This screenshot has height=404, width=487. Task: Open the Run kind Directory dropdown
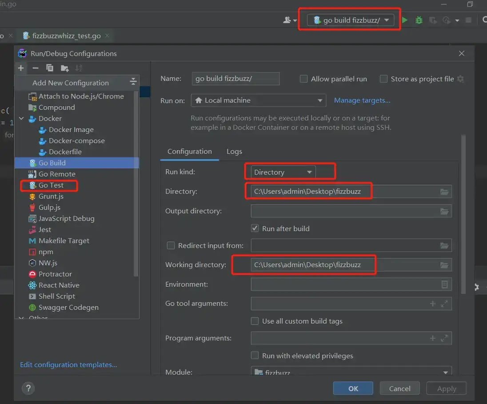click(x=283, y=172)
